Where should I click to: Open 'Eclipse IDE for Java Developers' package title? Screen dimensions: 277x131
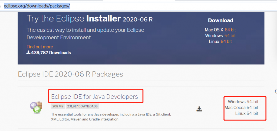coord(94,97)
